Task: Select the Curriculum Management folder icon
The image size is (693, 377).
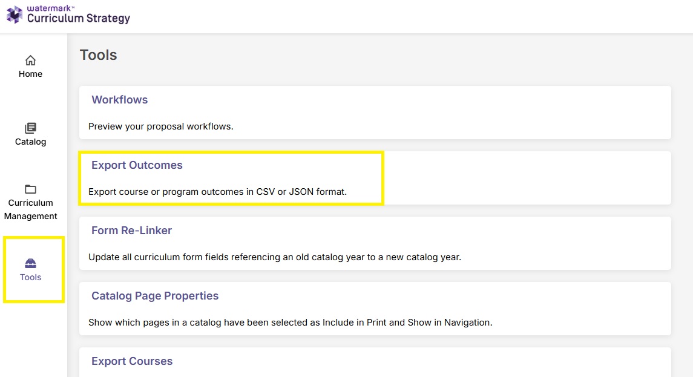Action: (x=30, y=189)
